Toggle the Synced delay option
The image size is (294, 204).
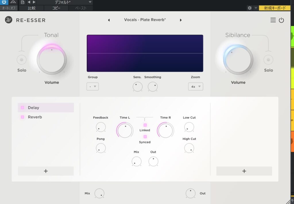(x=145, y=137)
